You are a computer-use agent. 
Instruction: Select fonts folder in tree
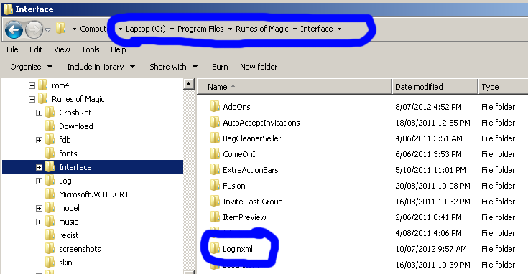(x=68, y=153)
